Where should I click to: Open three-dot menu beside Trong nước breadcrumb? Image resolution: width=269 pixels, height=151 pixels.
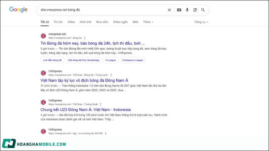pyautogui.click(x=111, y=75)
